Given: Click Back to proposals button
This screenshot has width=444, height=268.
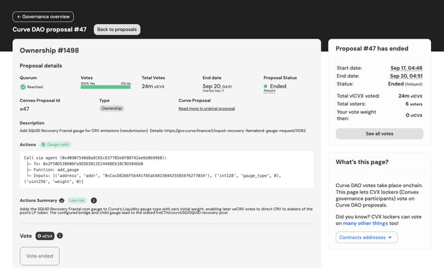Looking at the screenshot, I should (117, 29).
